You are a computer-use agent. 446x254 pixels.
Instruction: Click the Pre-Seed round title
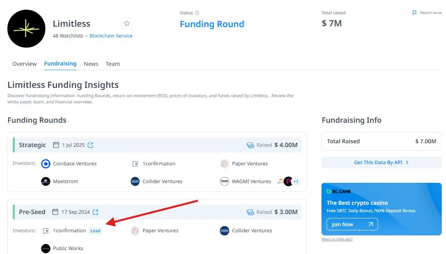(32, 212)
